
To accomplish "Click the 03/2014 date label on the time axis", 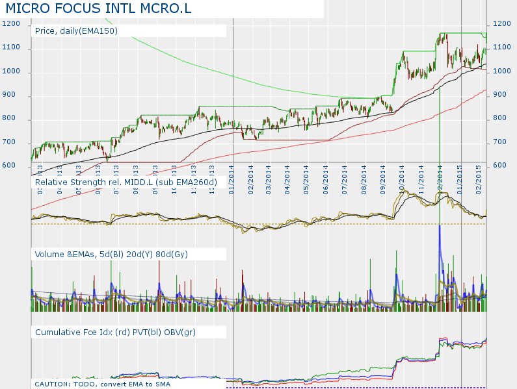I will (269, 180).
